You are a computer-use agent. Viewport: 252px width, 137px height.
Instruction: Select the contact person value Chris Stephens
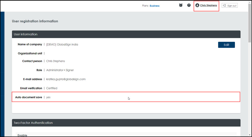click(x=55, y=61)
